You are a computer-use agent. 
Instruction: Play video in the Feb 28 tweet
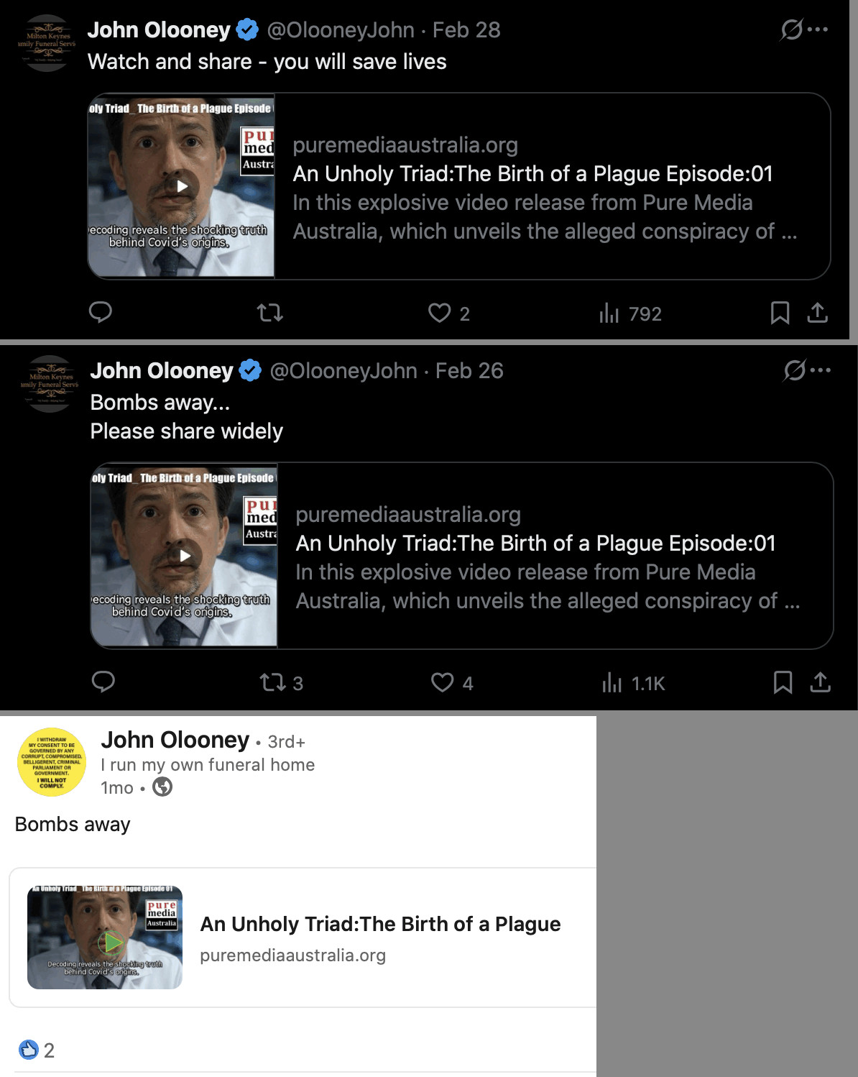point(182,186)
